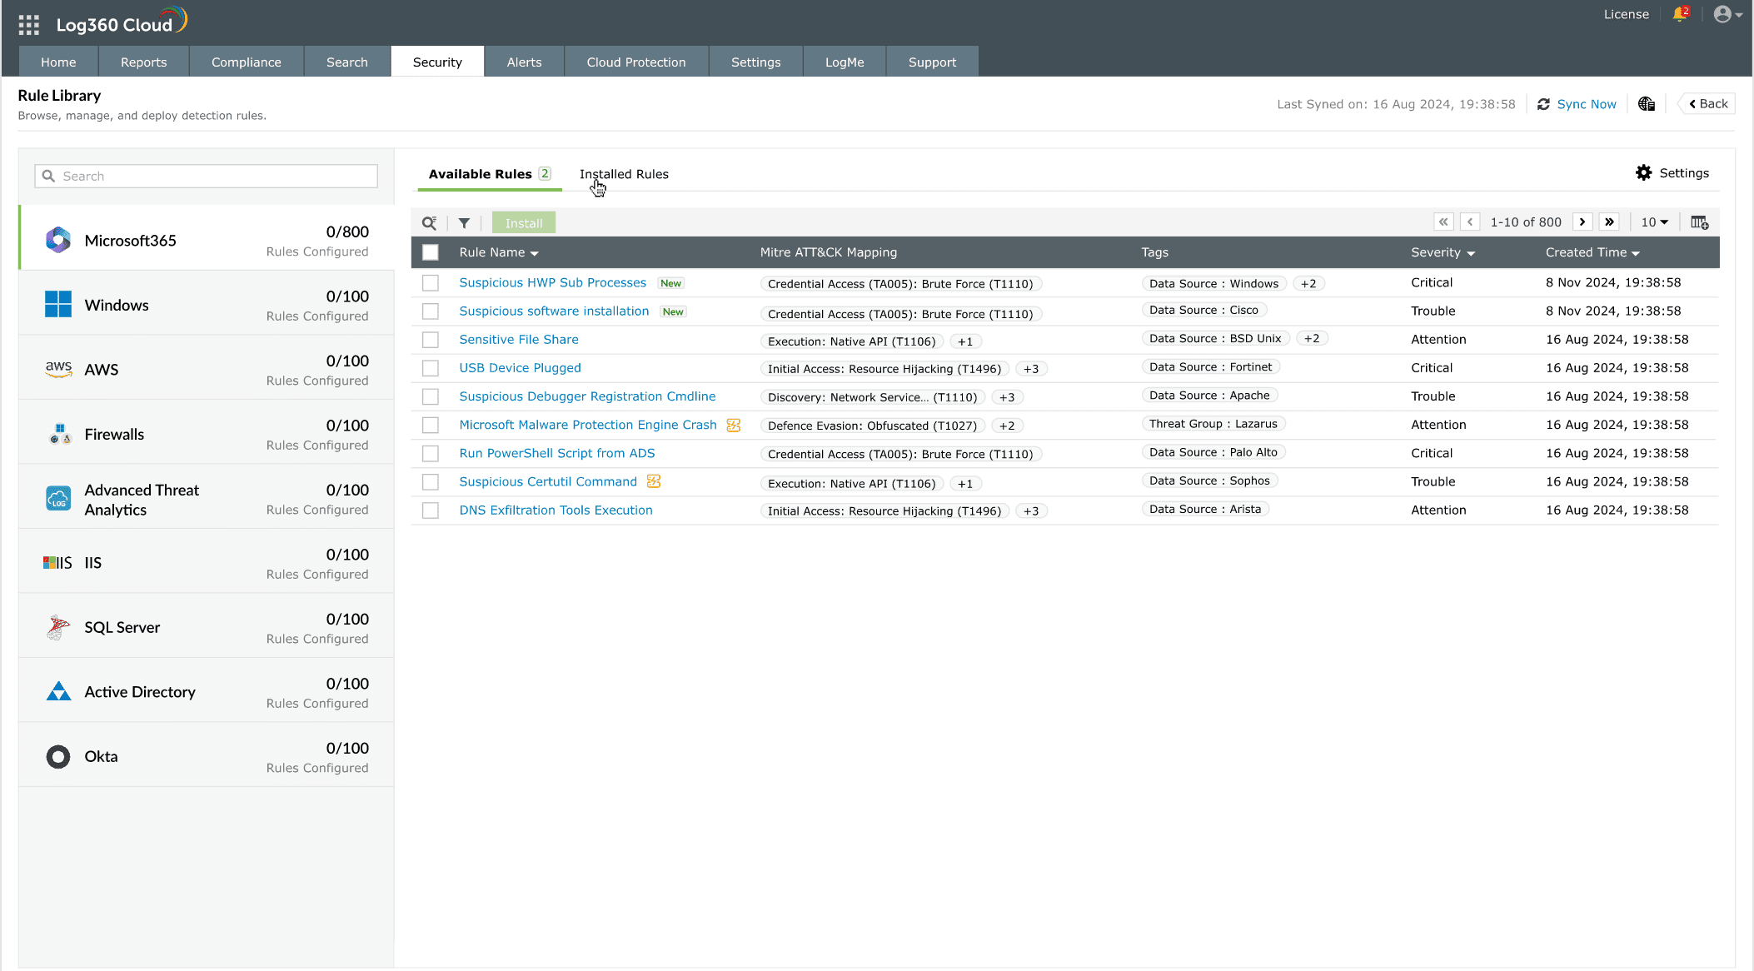Switch to the Installed Rules tab
The height and width of the screenshot is (971, 1754).
tap(624, 174)
